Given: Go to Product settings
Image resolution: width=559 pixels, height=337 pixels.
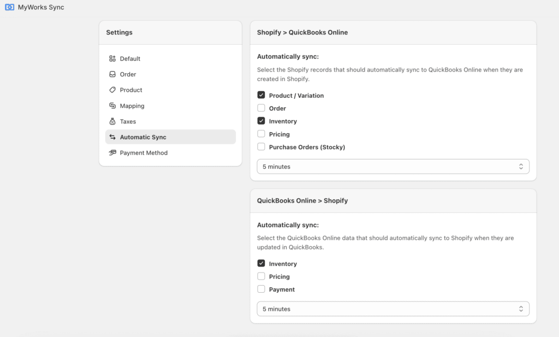Looking at the screenshot, I should pos(170,90).
